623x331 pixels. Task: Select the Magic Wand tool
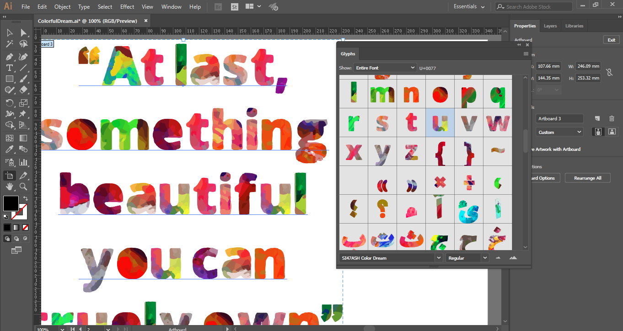[x=10, y=44]
